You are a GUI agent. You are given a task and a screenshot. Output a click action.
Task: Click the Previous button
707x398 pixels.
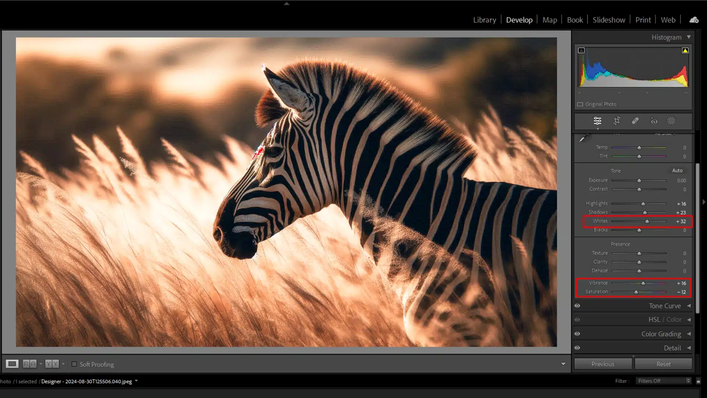pos(602,363)
